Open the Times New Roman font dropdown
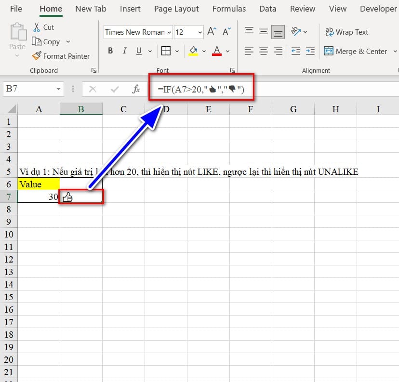Viewport: 399px width, 382px height. [x=169, y=32]
